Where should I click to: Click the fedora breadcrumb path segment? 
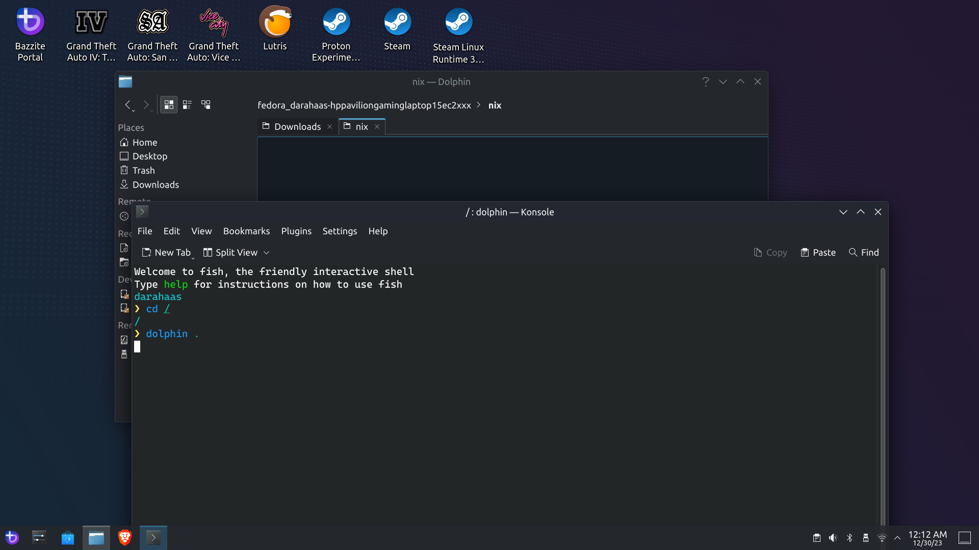click(364, 105)
